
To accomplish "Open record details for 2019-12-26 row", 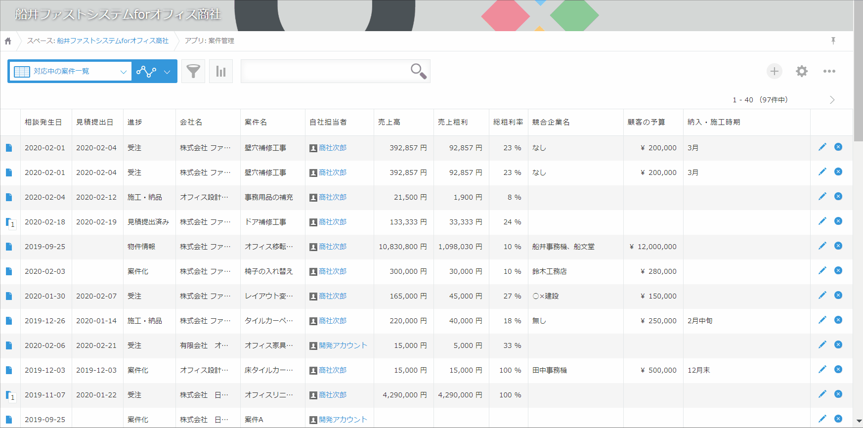I will [9, 321].
